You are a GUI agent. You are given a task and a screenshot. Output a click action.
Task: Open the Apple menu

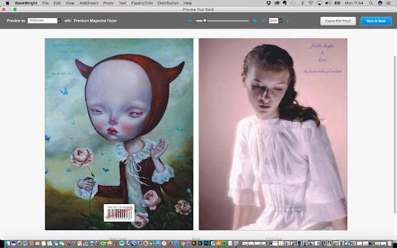pyautogui.click(x=7, y=3)
